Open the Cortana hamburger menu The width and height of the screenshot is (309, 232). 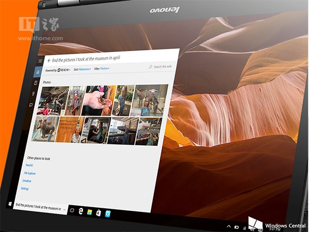click(x=40, y=61)
